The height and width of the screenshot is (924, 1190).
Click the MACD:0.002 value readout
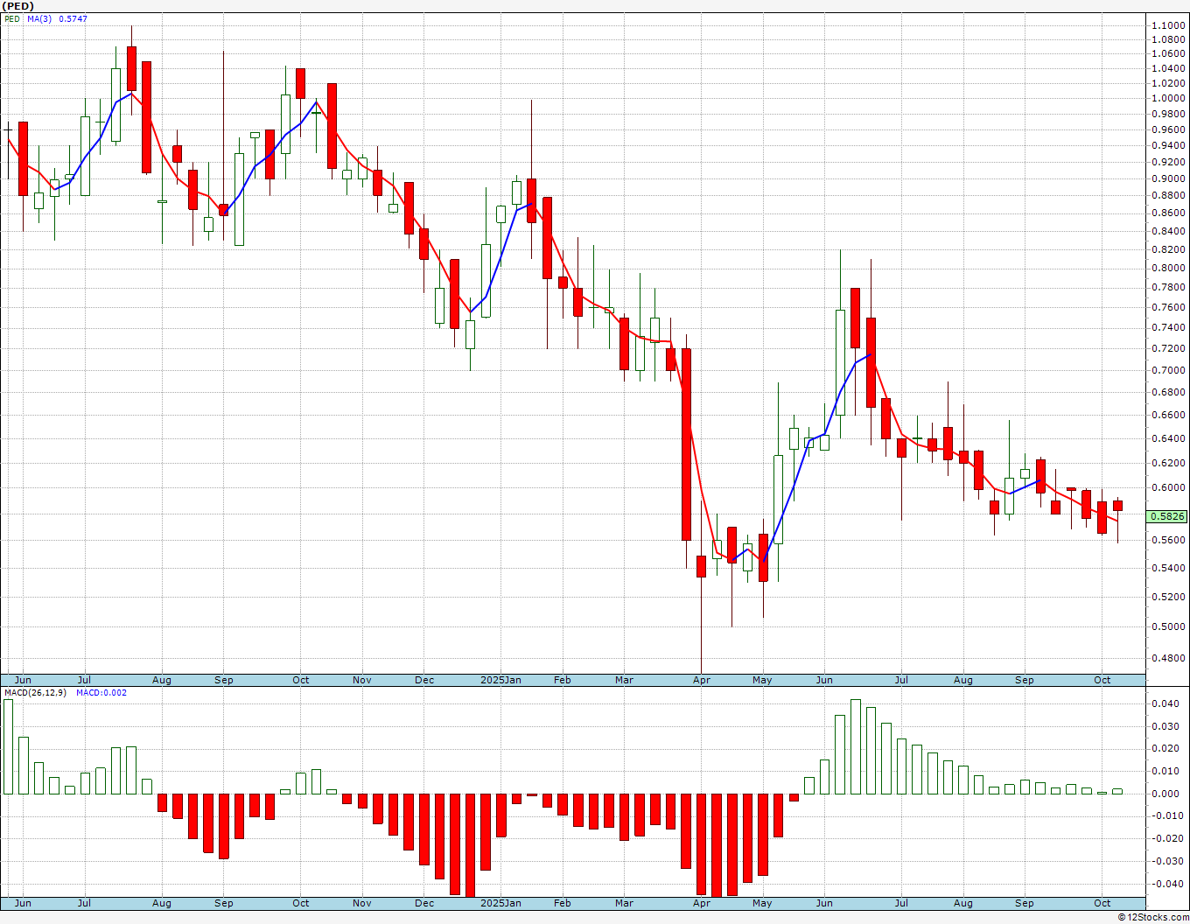101,692
